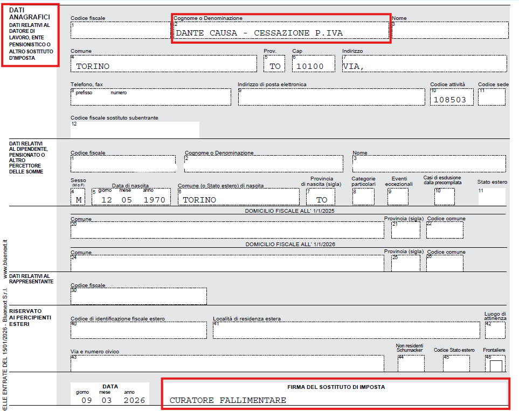This screenshot has width=519, height=411.
Task: Click the Sesso field showing M
Action: (78, 197)
